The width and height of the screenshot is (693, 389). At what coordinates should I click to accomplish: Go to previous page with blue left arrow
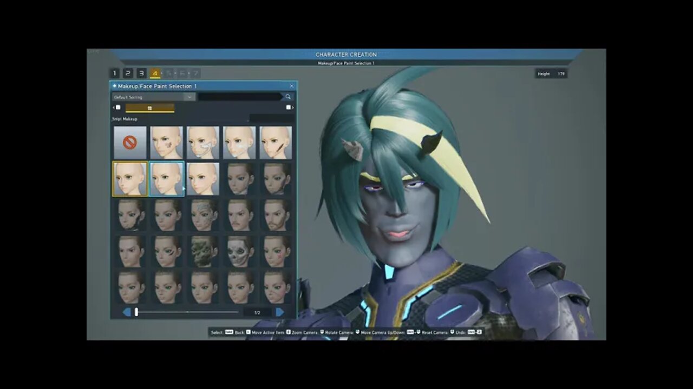coord(127,312)
